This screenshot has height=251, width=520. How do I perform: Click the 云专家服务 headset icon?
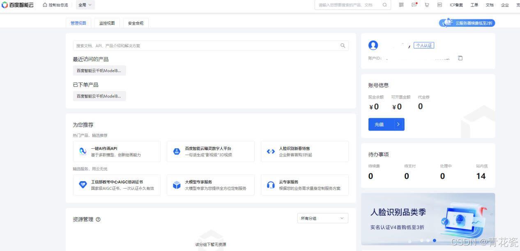[271, 185]
